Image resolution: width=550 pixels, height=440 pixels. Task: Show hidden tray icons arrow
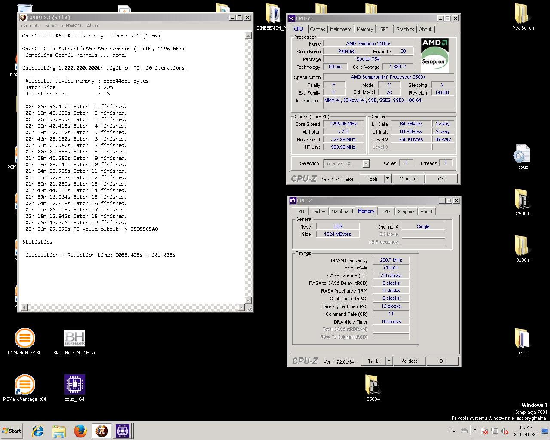click(475, 431)
